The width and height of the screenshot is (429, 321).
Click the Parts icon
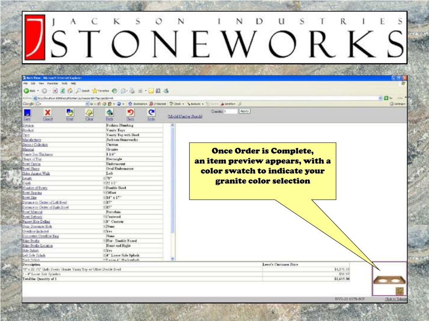coord(109,112)
